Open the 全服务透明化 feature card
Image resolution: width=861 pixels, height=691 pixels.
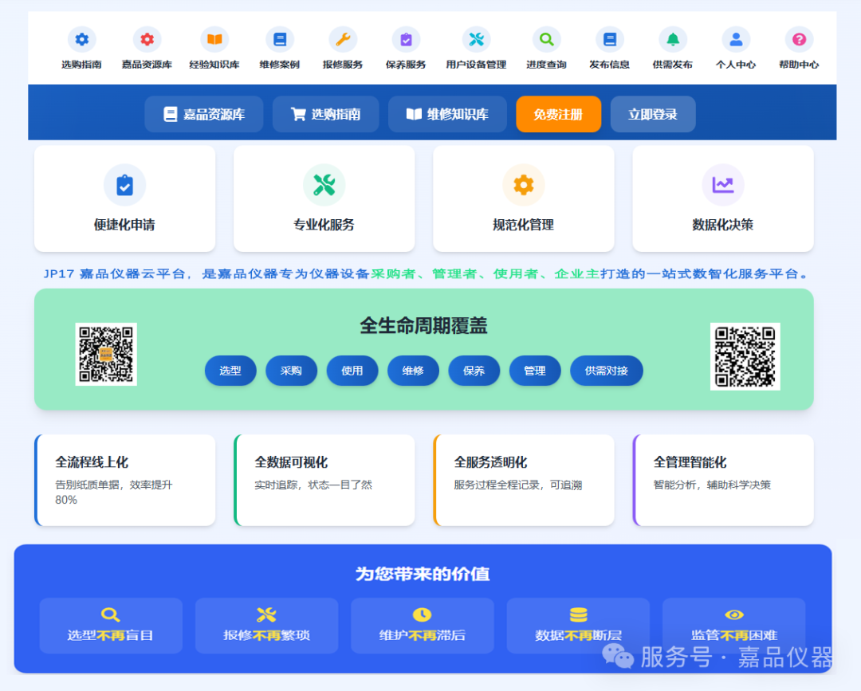(x=523, y=481)
